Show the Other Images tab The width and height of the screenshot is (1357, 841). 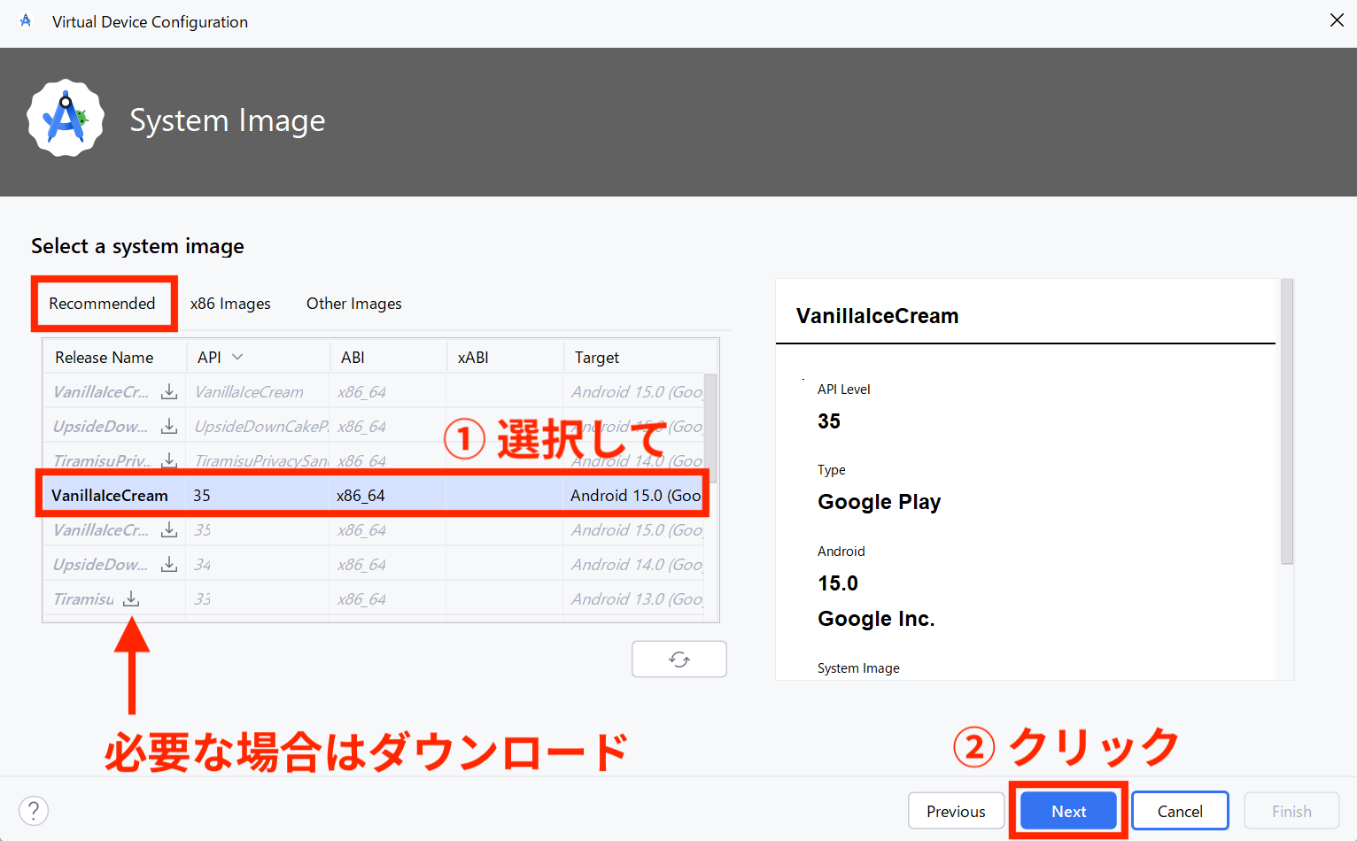click(x=354, y=304)
